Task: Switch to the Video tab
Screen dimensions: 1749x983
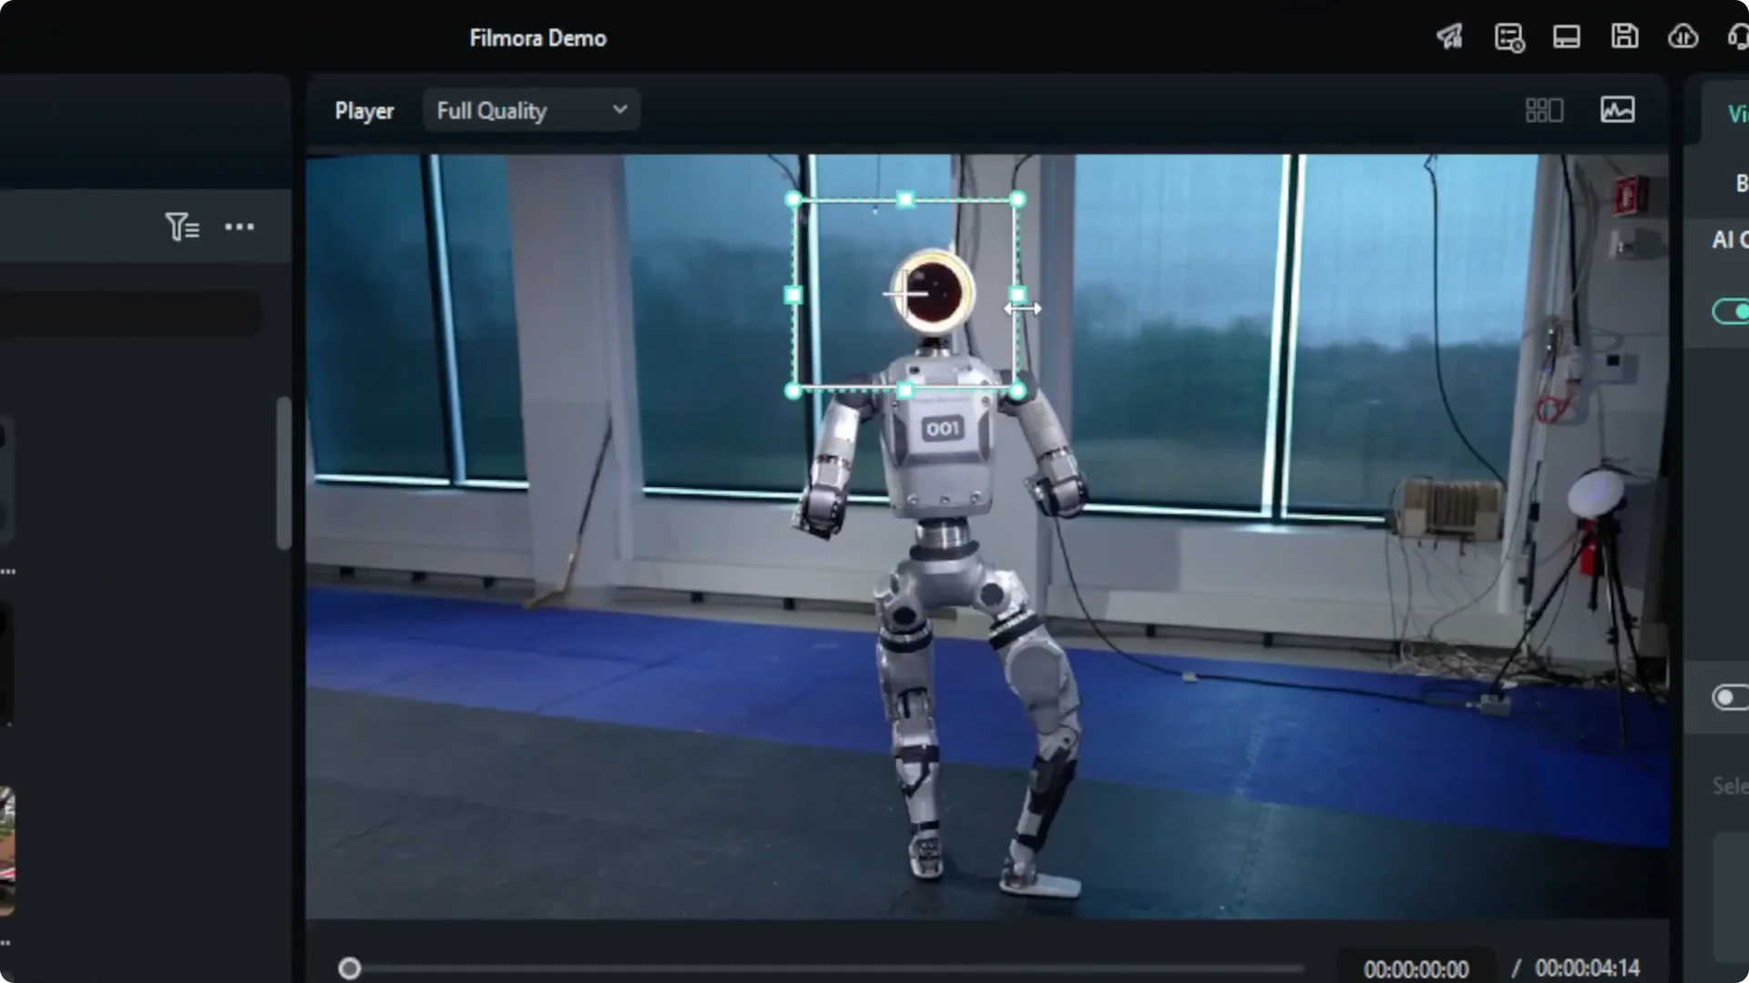Action: click(1736, 113)
